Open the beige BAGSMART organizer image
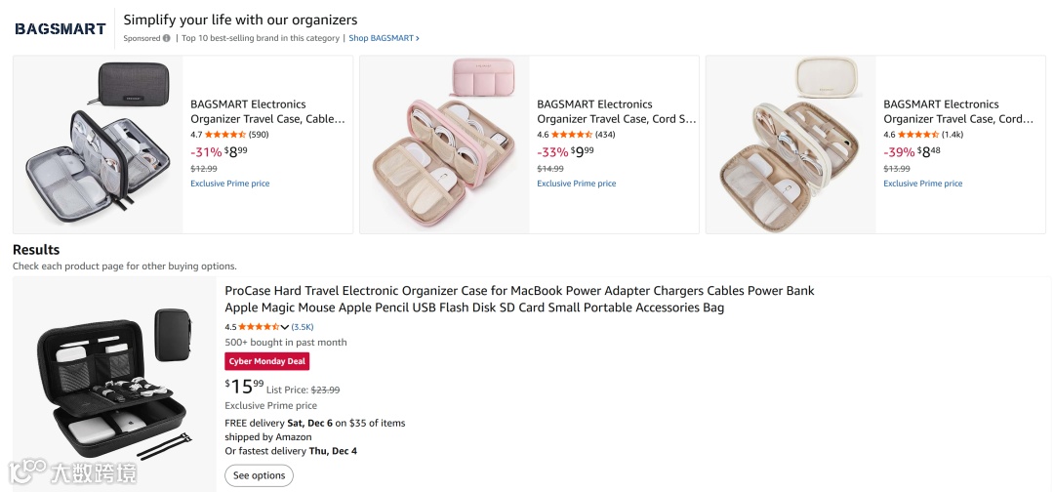Viewport: 1054px width, 492px height. coord(791,144)
